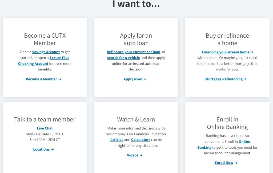Open the search for a vehicle link
Image resolution: width=273 pixels, height=173 pixels.
click(x=123, y=58)
